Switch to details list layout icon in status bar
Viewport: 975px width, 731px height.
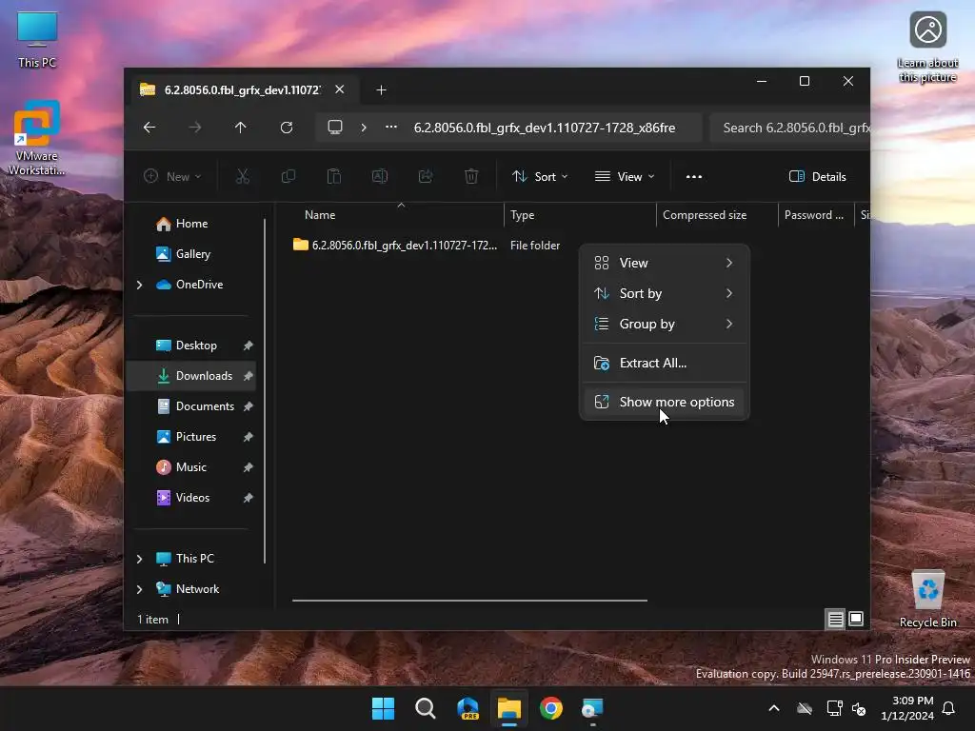click(x=836, y=619)
